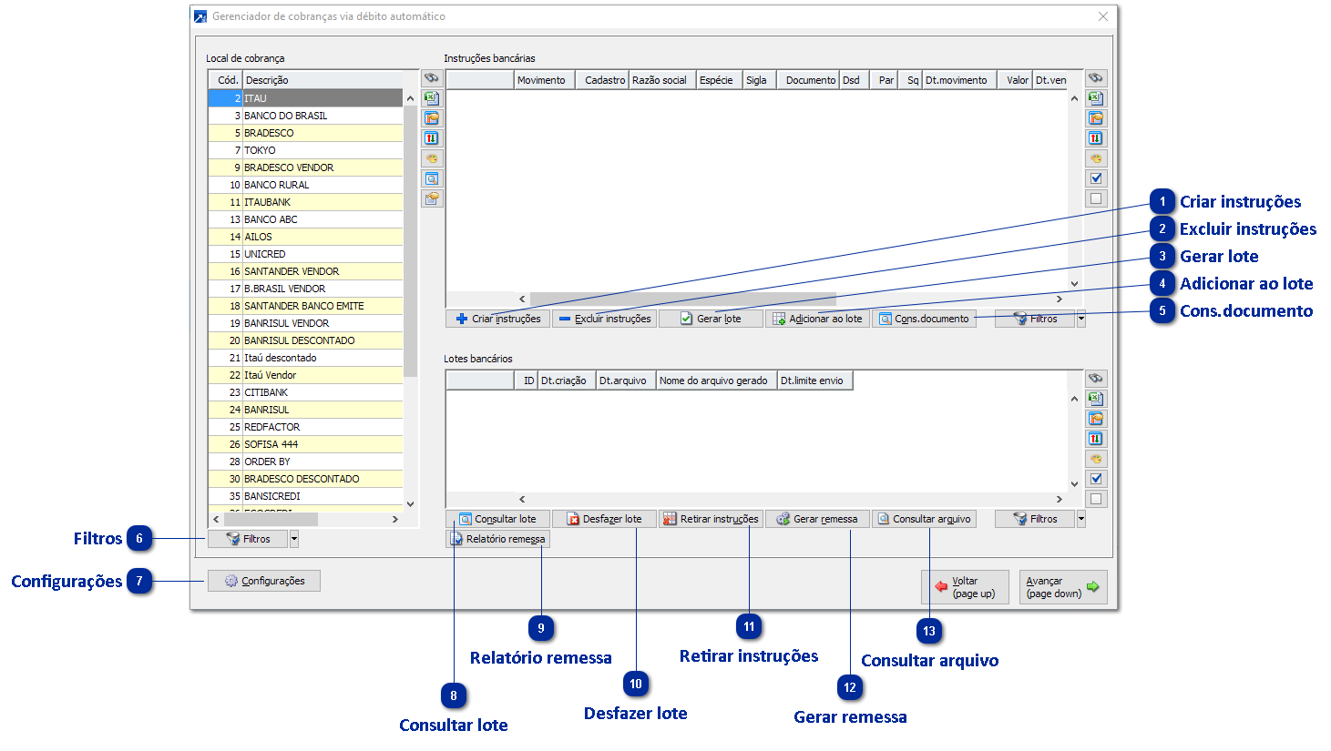Open the Configurações button

click(264, 581)
